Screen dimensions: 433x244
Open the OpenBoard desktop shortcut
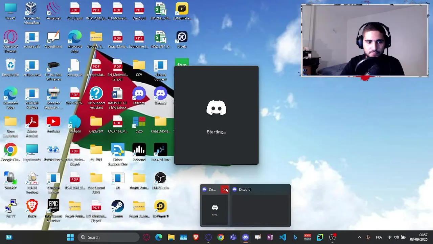53,40
